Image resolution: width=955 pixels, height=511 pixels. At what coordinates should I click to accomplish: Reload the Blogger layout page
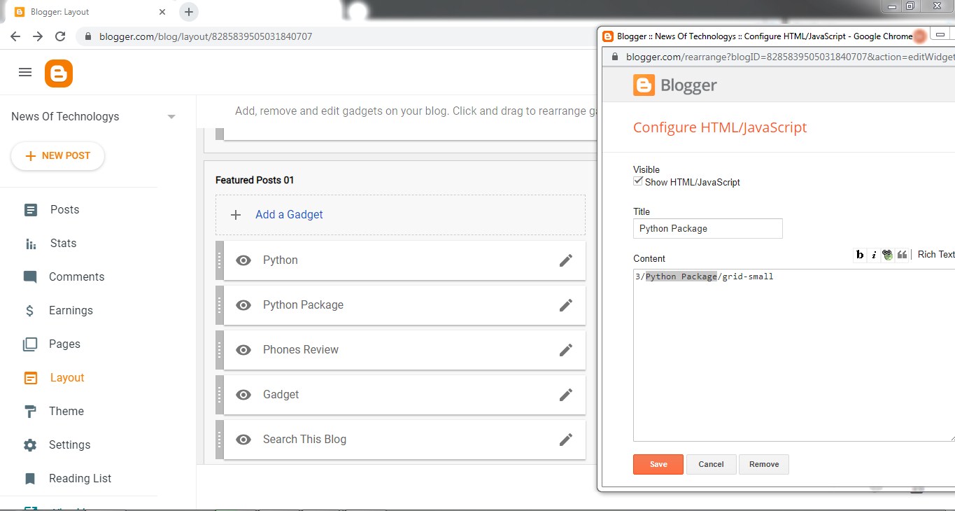[60, 36]
